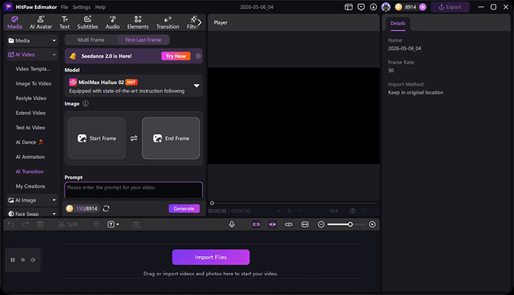Open the File menu
Viewport: 514px width, 295px height.
coord(64,7)
